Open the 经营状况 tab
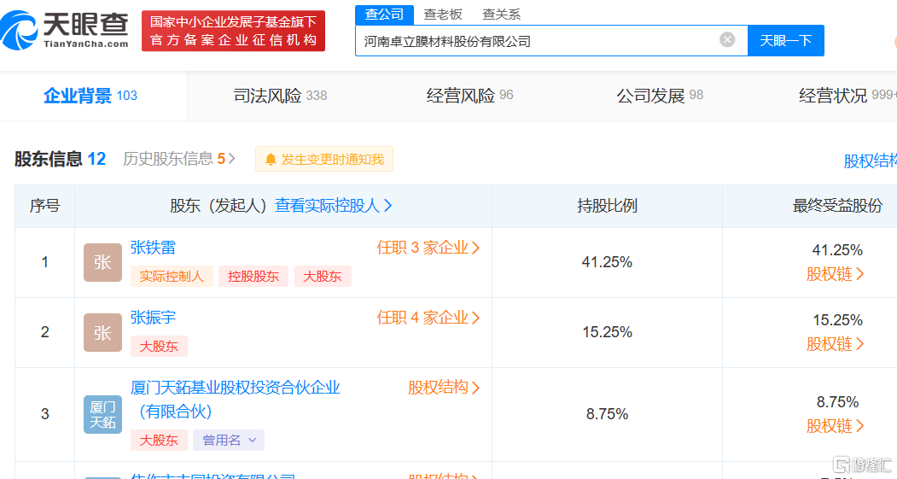Image resolution: width=897 pixels, height=479 pixels. pos(847,96)
